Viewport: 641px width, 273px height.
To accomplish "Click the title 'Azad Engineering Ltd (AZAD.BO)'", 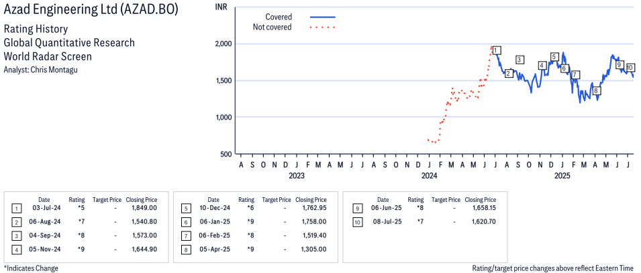I will (x=91, y=10).
